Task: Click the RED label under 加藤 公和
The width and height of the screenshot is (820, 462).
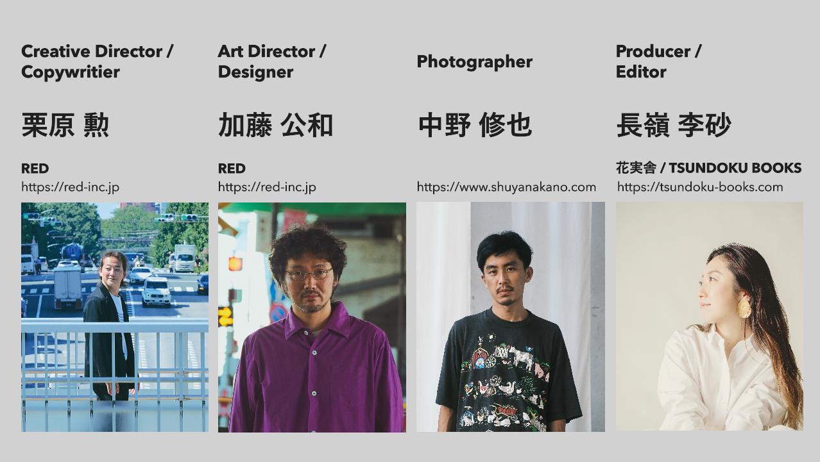Action: [x=232, y=169]
